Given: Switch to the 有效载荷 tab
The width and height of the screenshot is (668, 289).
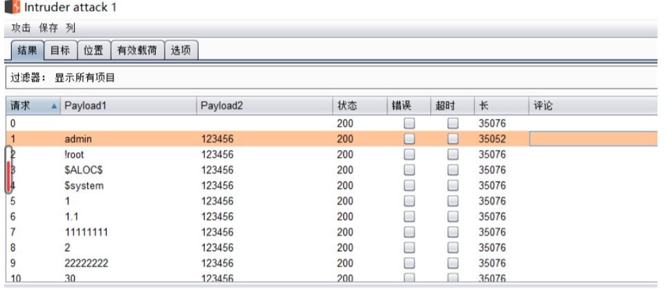Looking at the screenshot, I should (137, 50).
